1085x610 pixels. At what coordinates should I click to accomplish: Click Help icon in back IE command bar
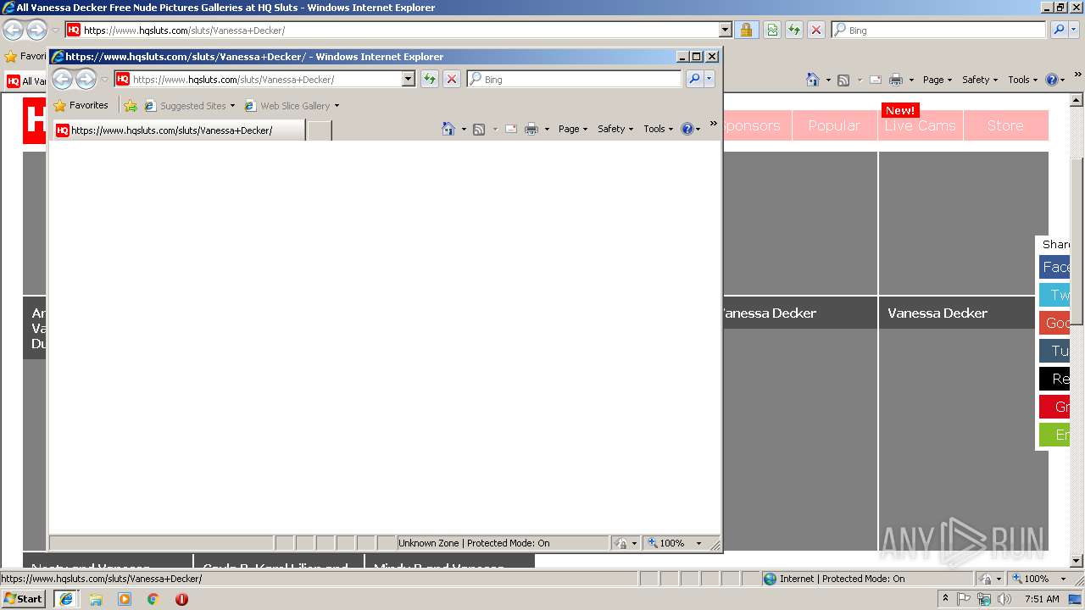coord(1051,80)
